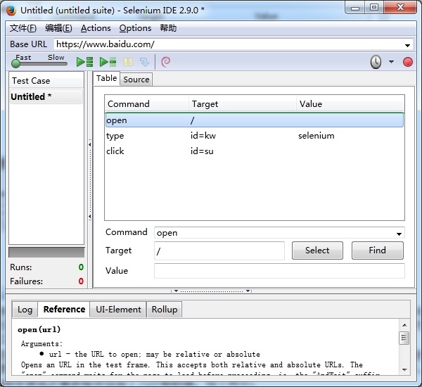The width and height of the screenshot is (422, 387).
Task: Click the id=kw target cell
Action: (x=203, y=136)
